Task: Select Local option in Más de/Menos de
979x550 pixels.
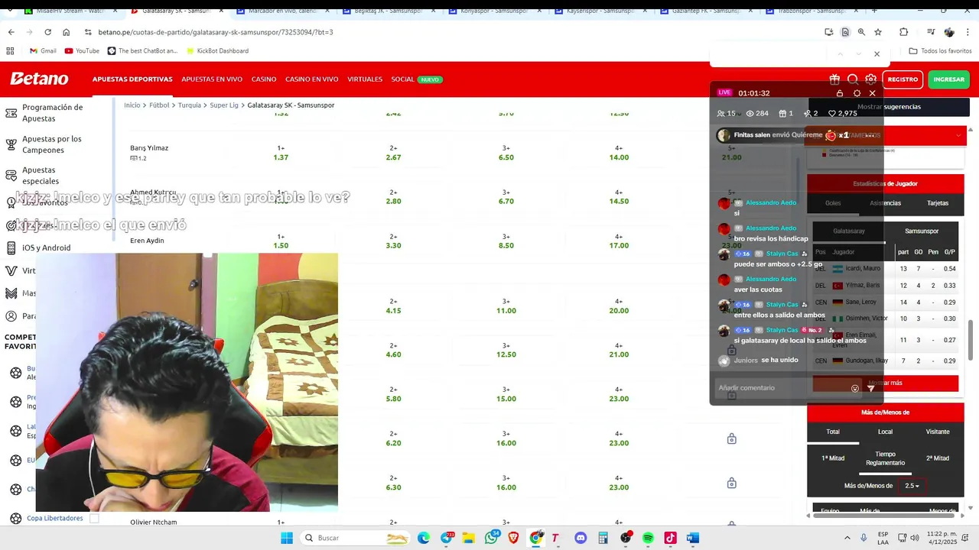Action: coord(885,432)
